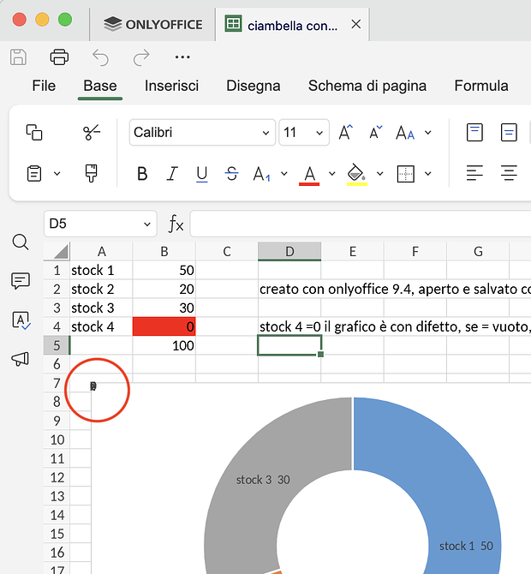Viewport: 531px width, 574px height.
Task: Redo the last action
Action: 141,57
